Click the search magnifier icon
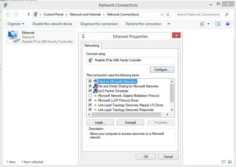 pos(227,14)
